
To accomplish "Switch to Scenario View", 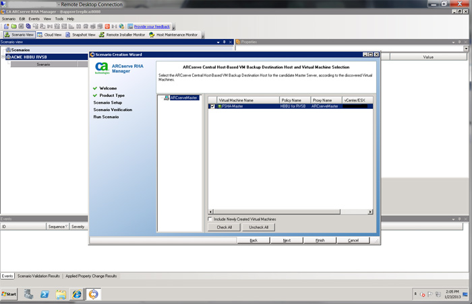I will pos(20,35).
